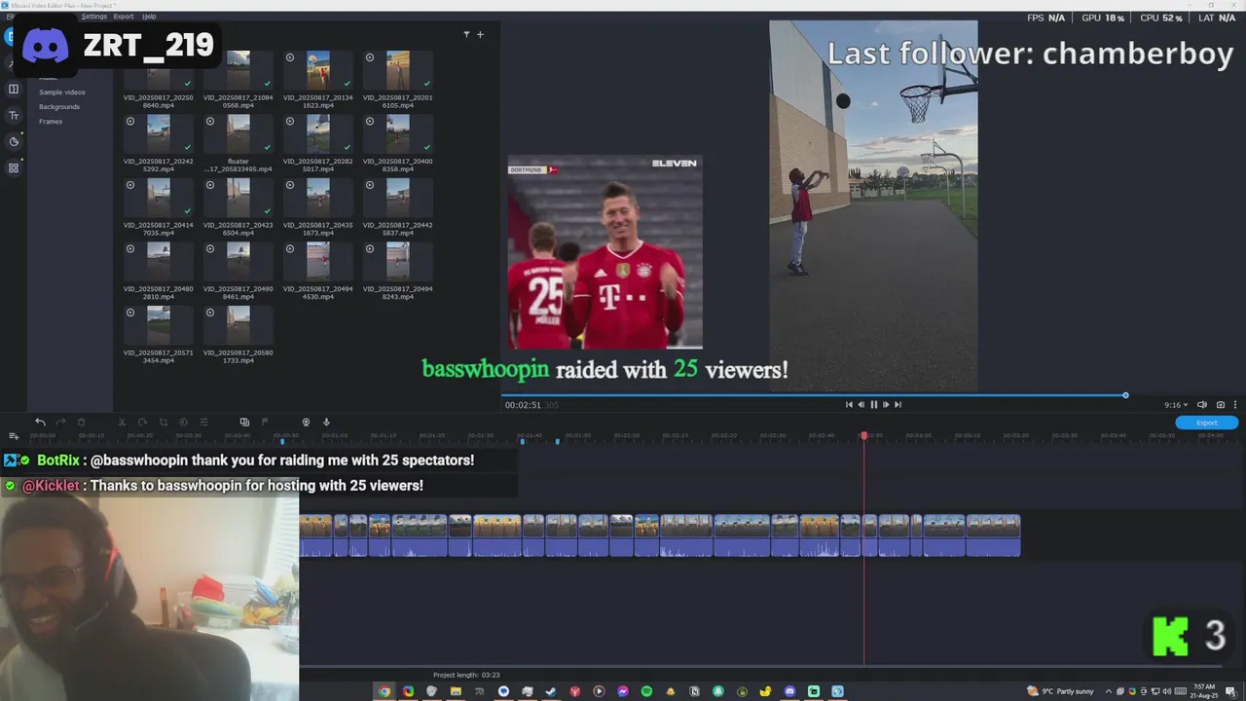This screenshot has height=701, width=1246.
Task: Select thumbnail VID_20250817_204802810.mp4
Action: pyautogui.click(x=159, y=261)
